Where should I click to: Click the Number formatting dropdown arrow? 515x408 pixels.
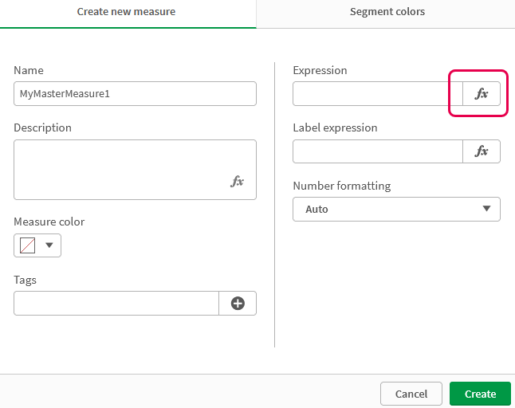487,209
